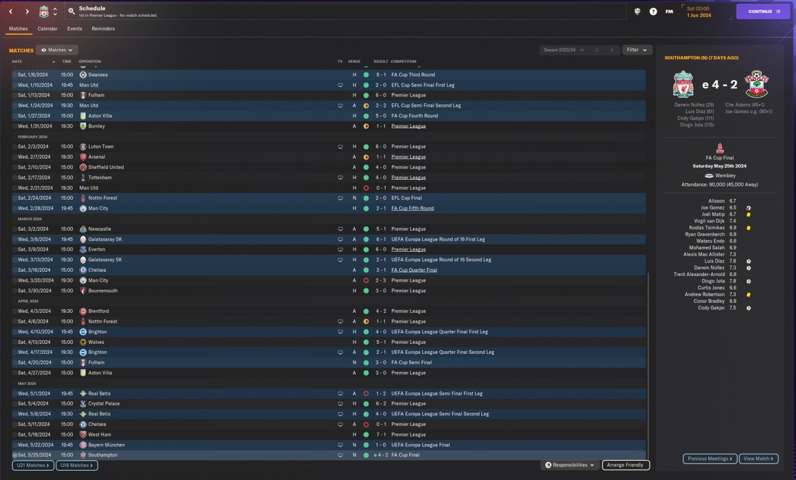Switch to the Matches tab
The width and height of the screenshot is (796, 480).
(x=18, y=29)
